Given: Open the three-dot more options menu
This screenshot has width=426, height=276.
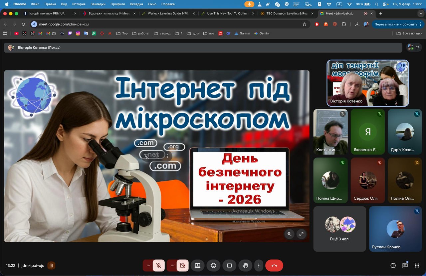Looking at the screenshot, I should pos(259,266).
